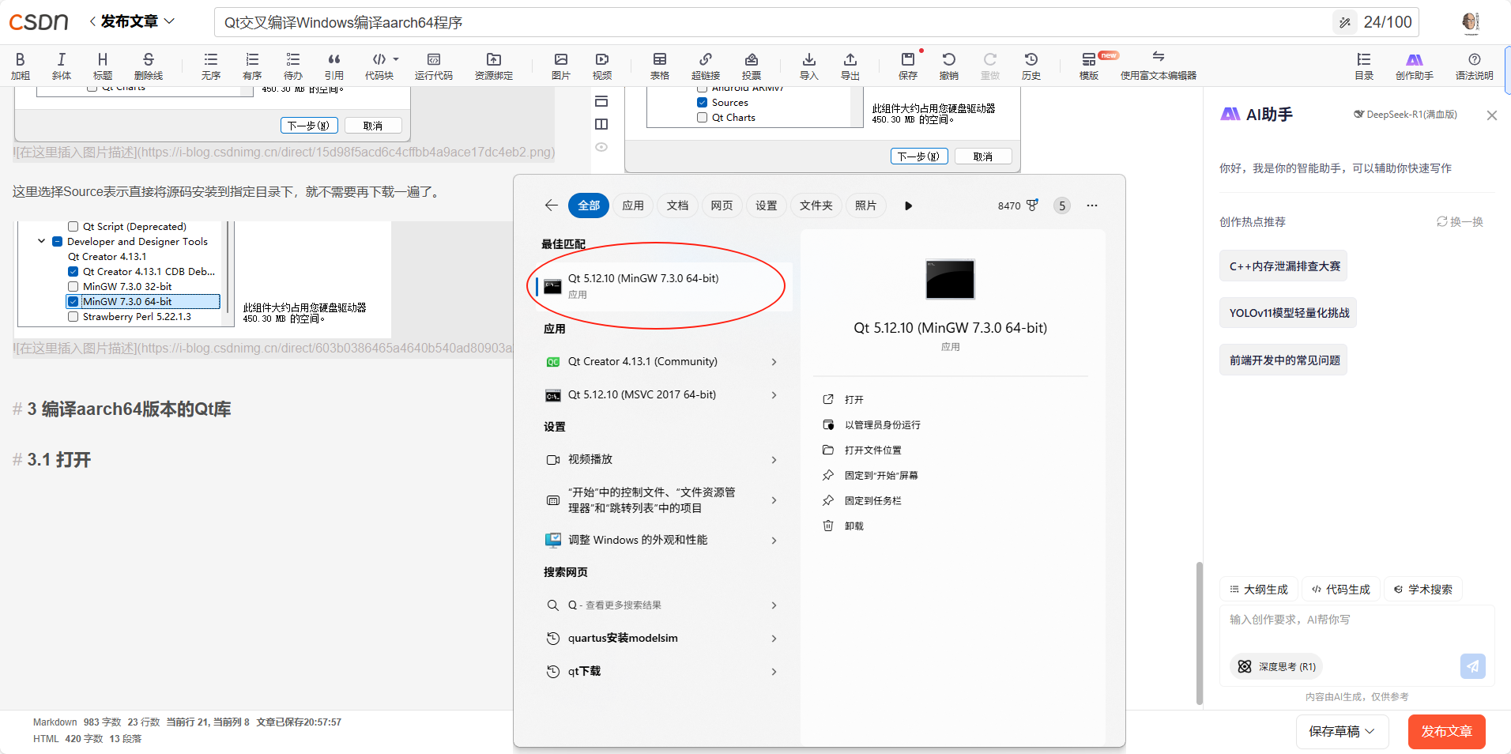Open the 创作助手 assistant
The height and width of the screenshot is (754, 1511).
(x=1415, y=66)
